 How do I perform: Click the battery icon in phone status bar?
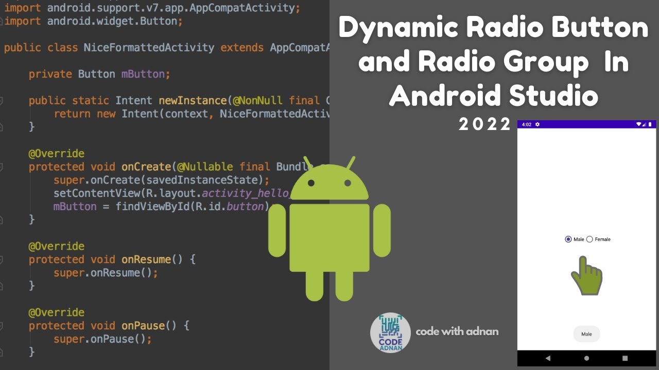pos(650,124)
